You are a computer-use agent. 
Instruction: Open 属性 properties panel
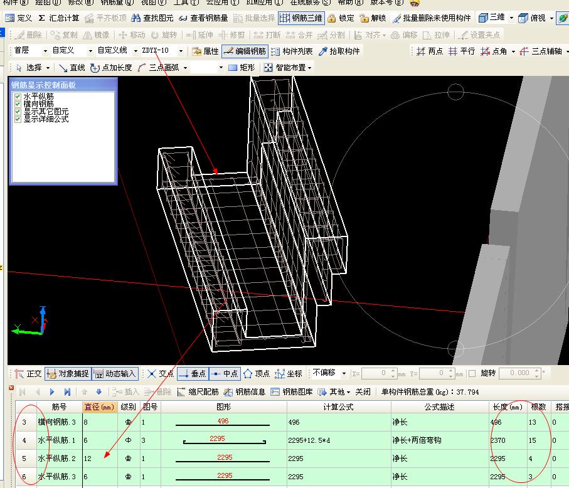(205, 51)
